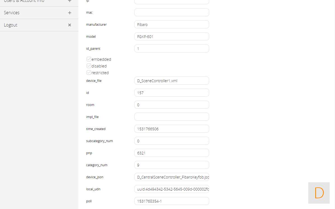The width and height of the screenshot is (335, 209).
Task: Toggle the restricted checkbox
Action: pyautogui.click(x=89, y=73)
